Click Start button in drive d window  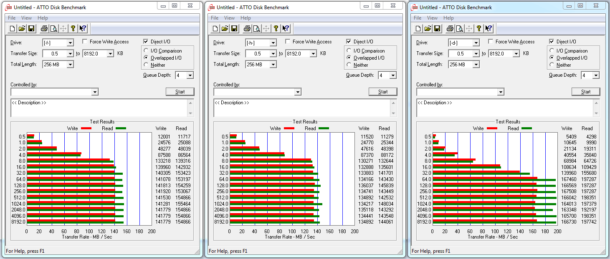(x=586, y=92)
